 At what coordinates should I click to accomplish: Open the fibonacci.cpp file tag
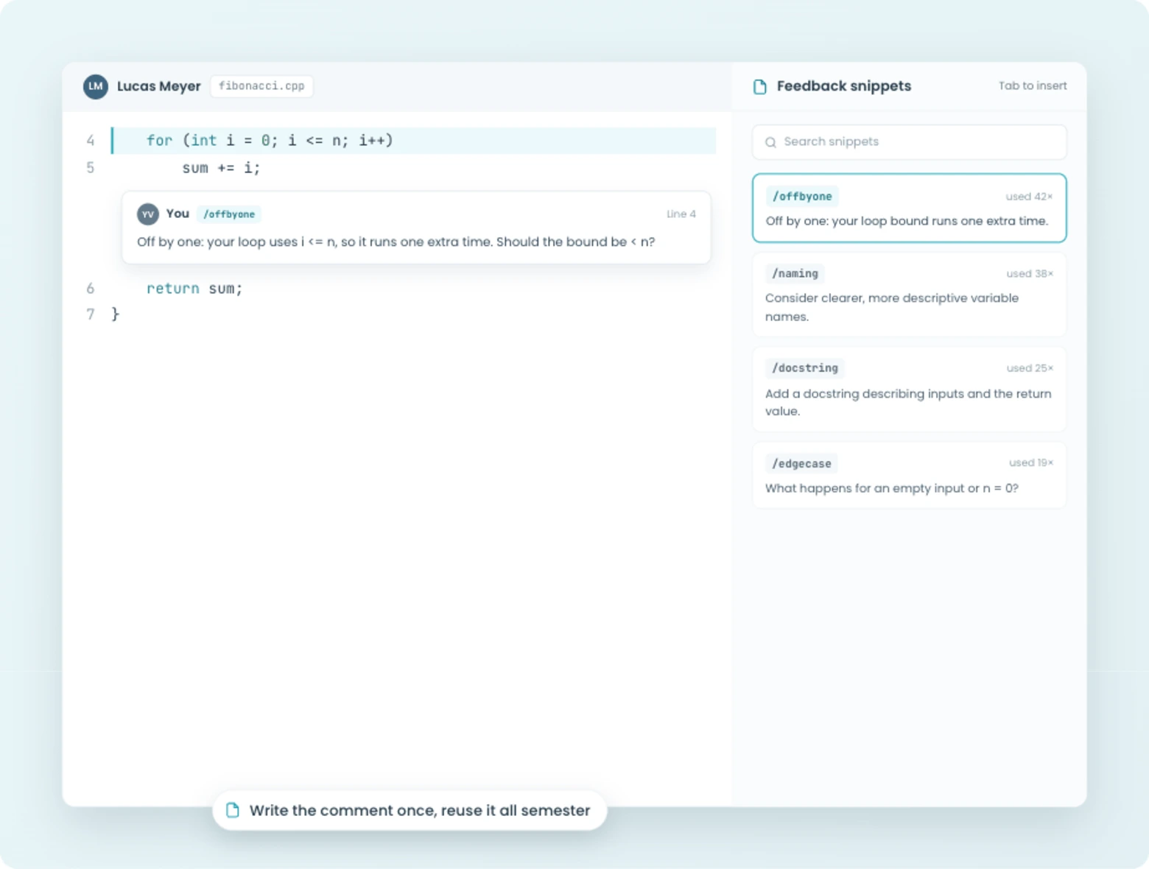click(261, 86)
